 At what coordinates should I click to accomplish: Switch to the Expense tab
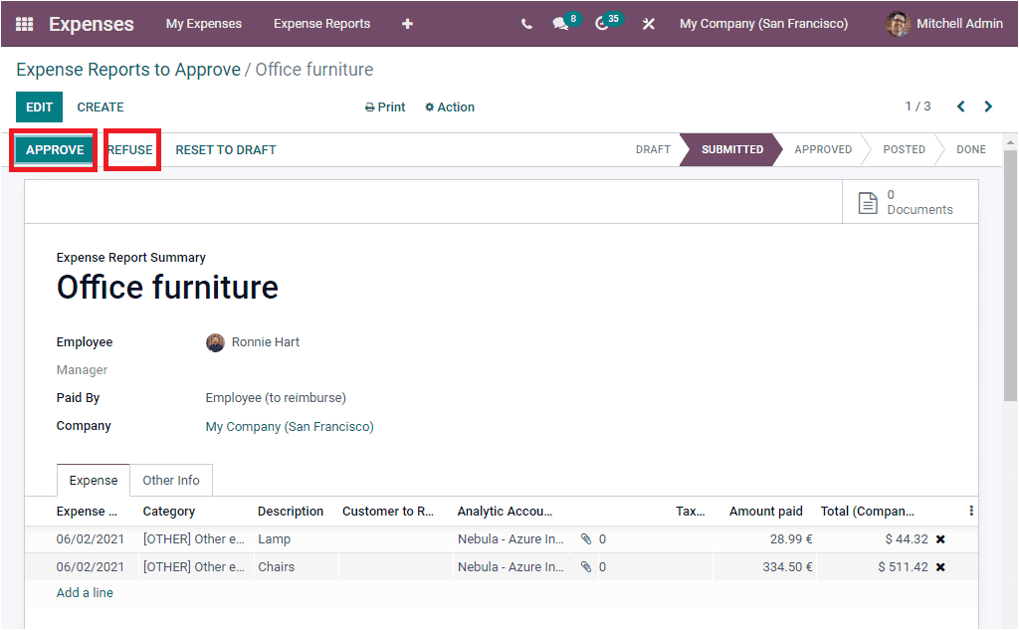(93, 480)
